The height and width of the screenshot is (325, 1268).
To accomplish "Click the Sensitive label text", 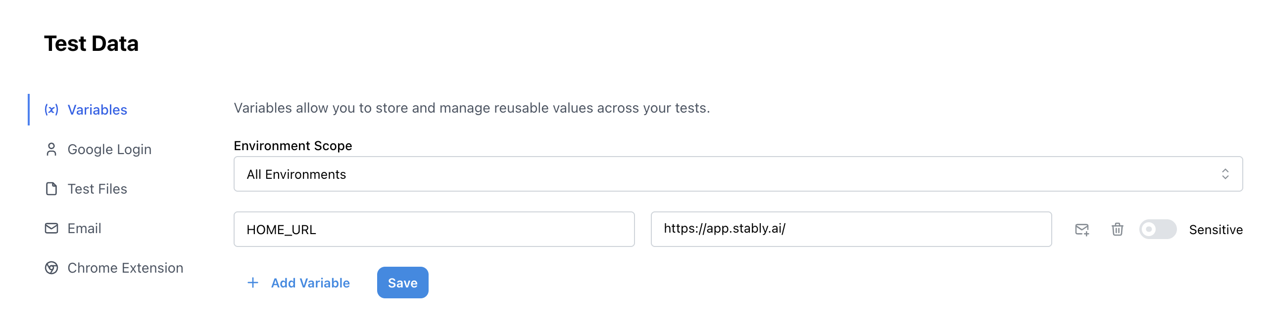I will click(1216, 230).
